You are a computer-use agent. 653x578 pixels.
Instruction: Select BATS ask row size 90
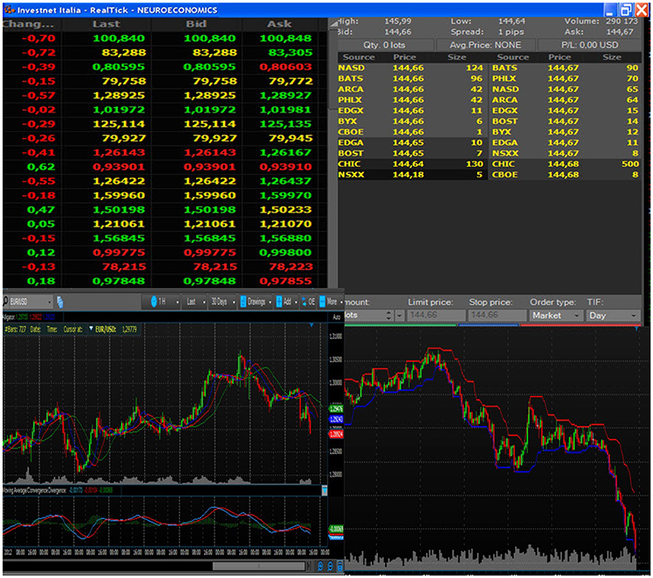coord(565,68)
